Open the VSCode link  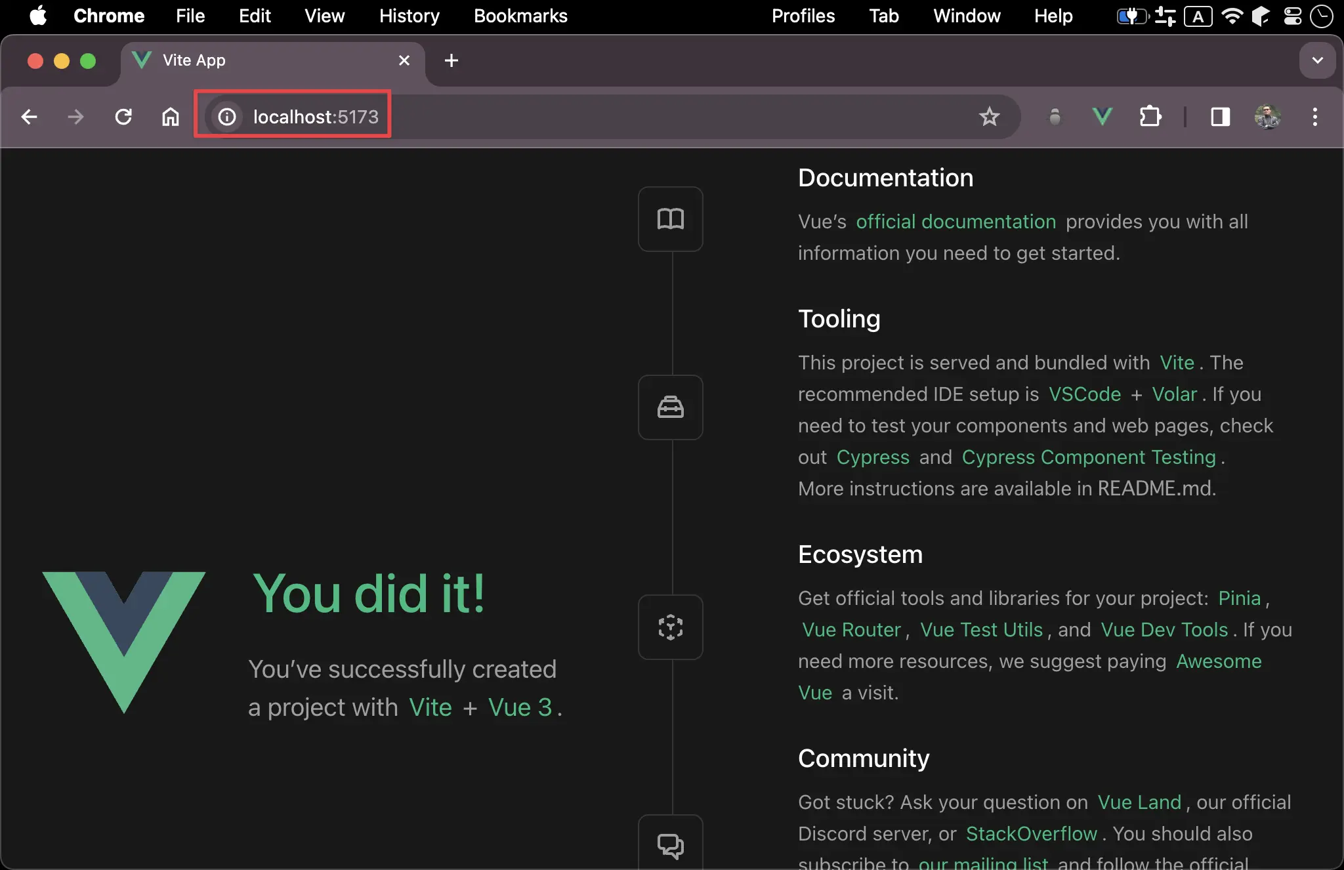1085,394
